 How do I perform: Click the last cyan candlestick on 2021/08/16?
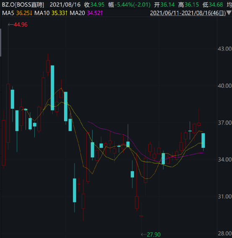[x=203, y=140]
